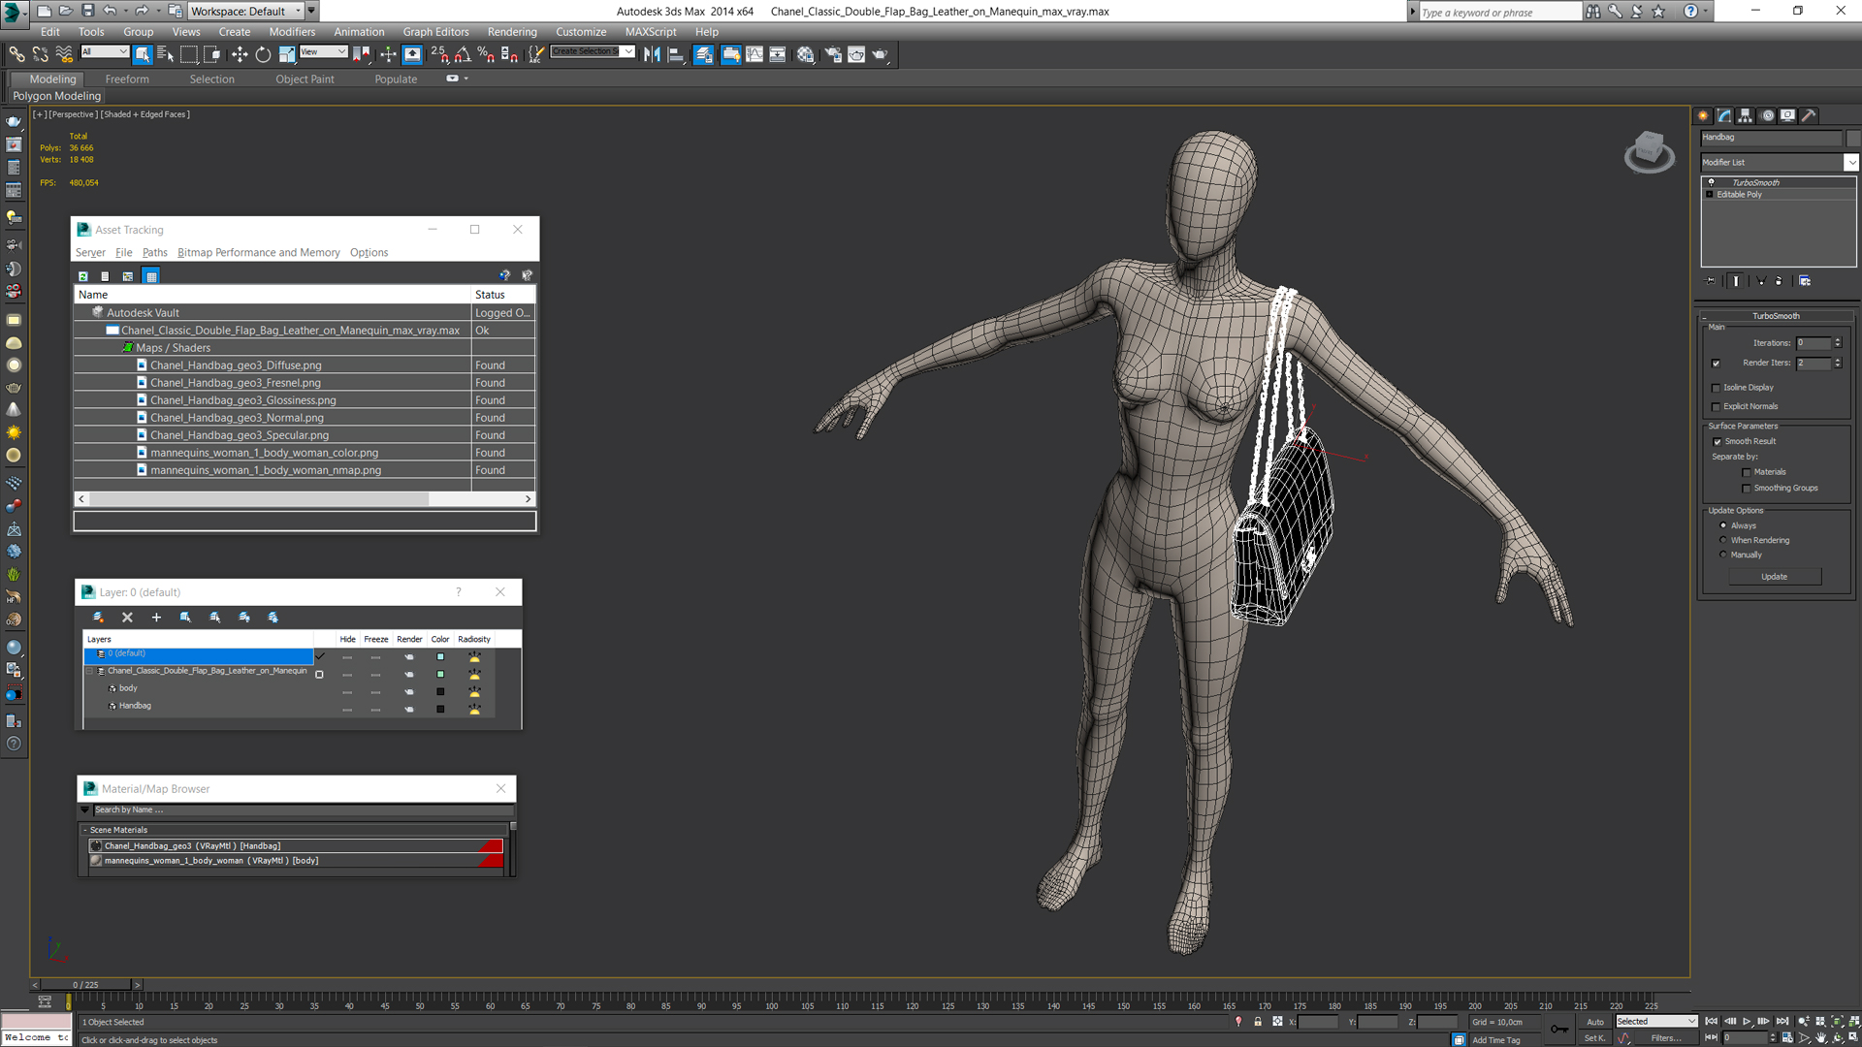Click Zoom Extents All icon in nav controls
Image resolution: width=1862 pixels, height=1047 pixels.
[1854, 1022]
